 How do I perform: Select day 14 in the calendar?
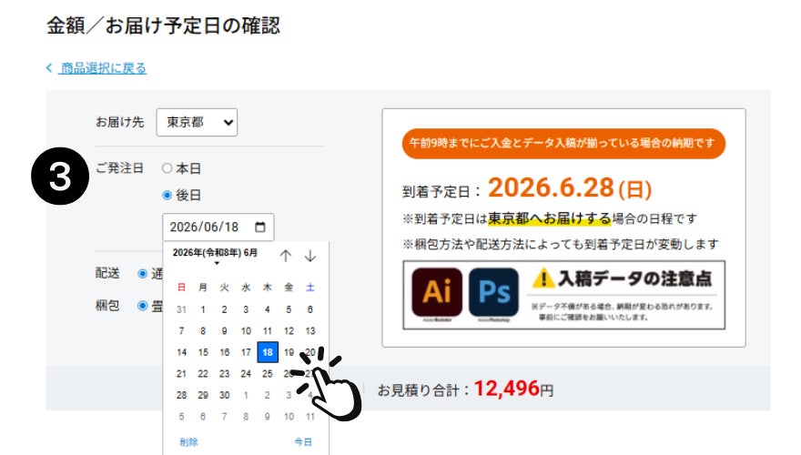(x=181, y=352)
